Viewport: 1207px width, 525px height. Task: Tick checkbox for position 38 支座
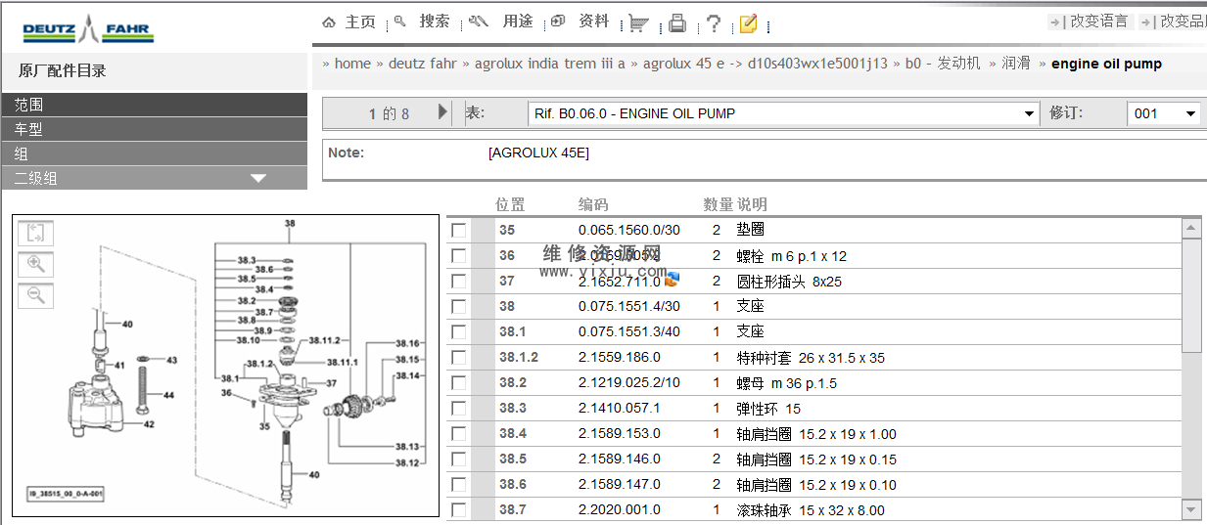click(458, 306)
